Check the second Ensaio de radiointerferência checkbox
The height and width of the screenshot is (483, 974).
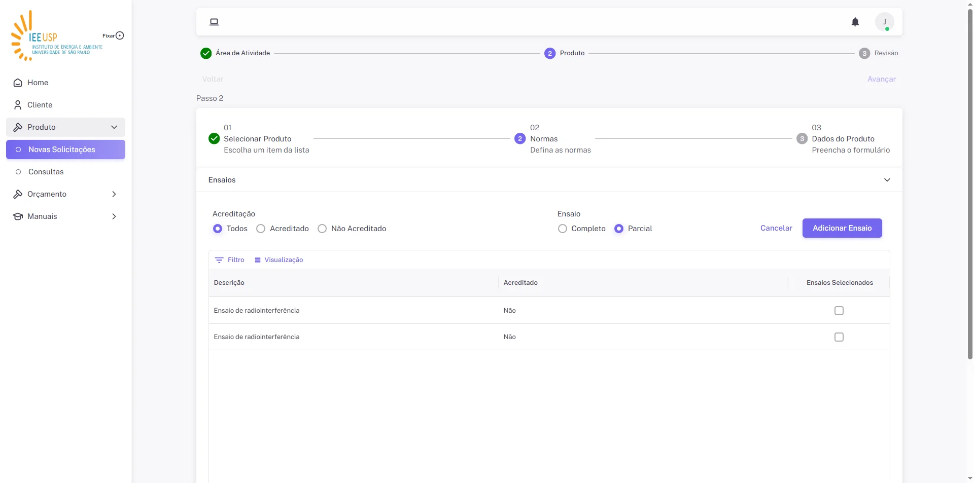tap(839, 337)
